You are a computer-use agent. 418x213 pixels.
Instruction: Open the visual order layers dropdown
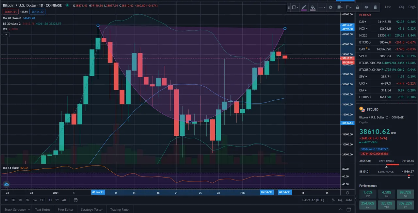click(340, 7)
